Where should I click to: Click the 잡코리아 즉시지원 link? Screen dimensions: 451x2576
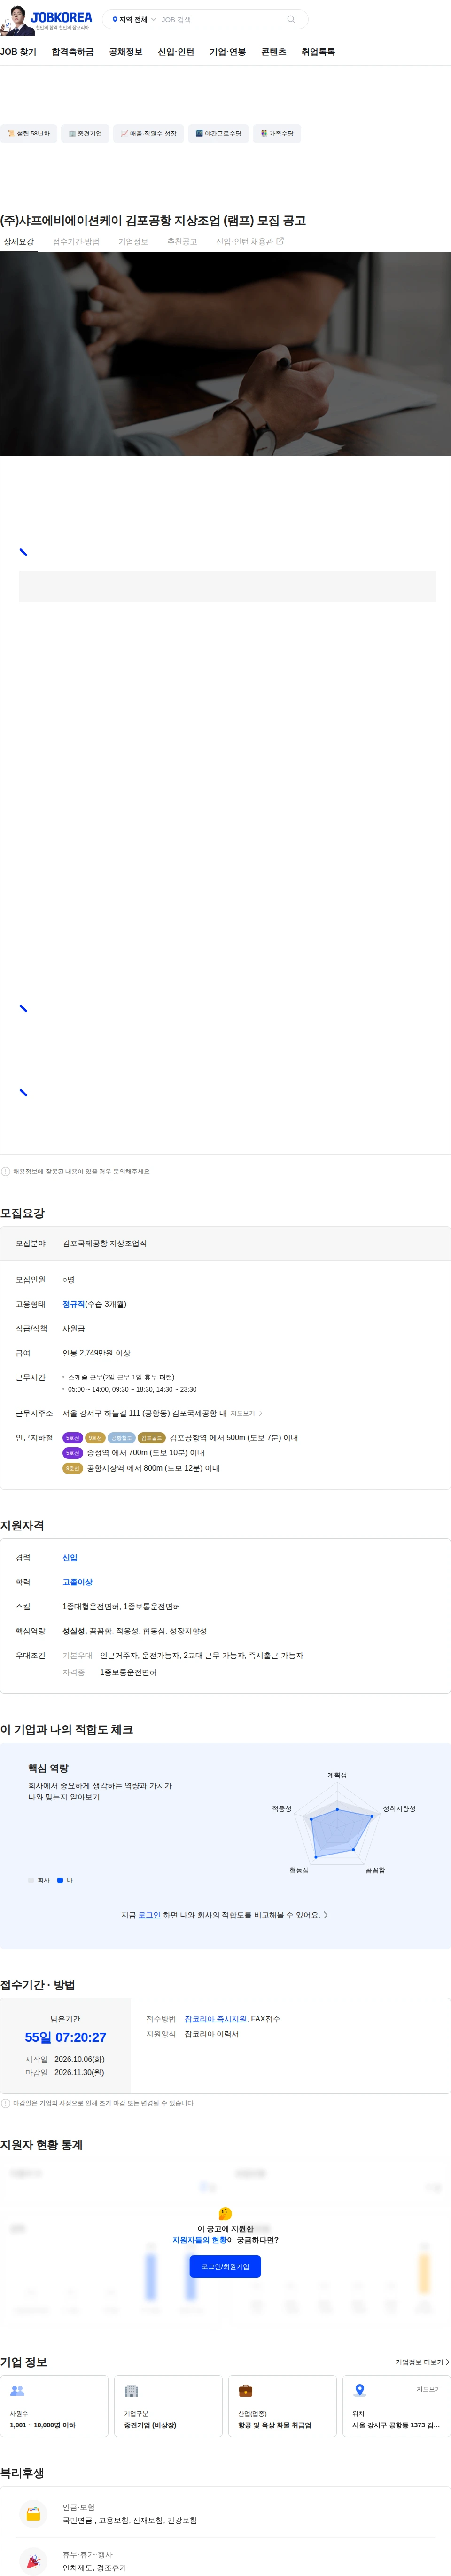point(216,2019)
